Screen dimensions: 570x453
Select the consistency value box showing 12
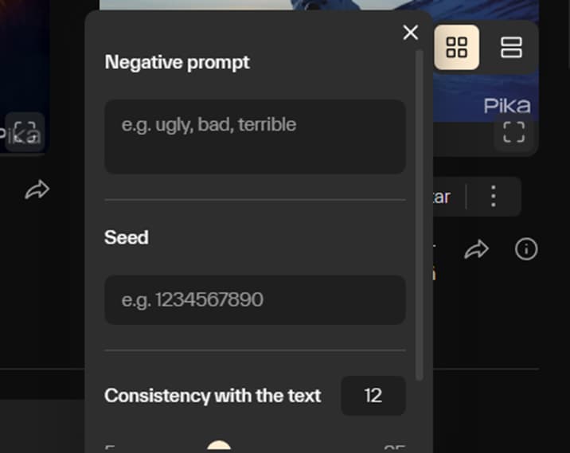coord(373,396)
